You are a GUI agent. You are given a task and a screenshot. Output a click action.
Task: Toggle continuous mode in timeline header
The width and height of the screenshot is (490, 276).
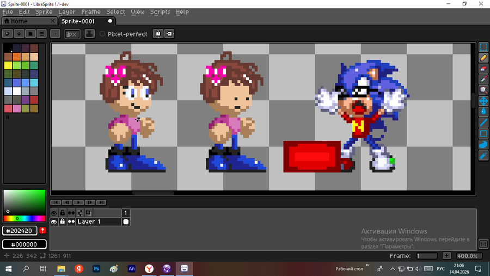click(71, 213)
